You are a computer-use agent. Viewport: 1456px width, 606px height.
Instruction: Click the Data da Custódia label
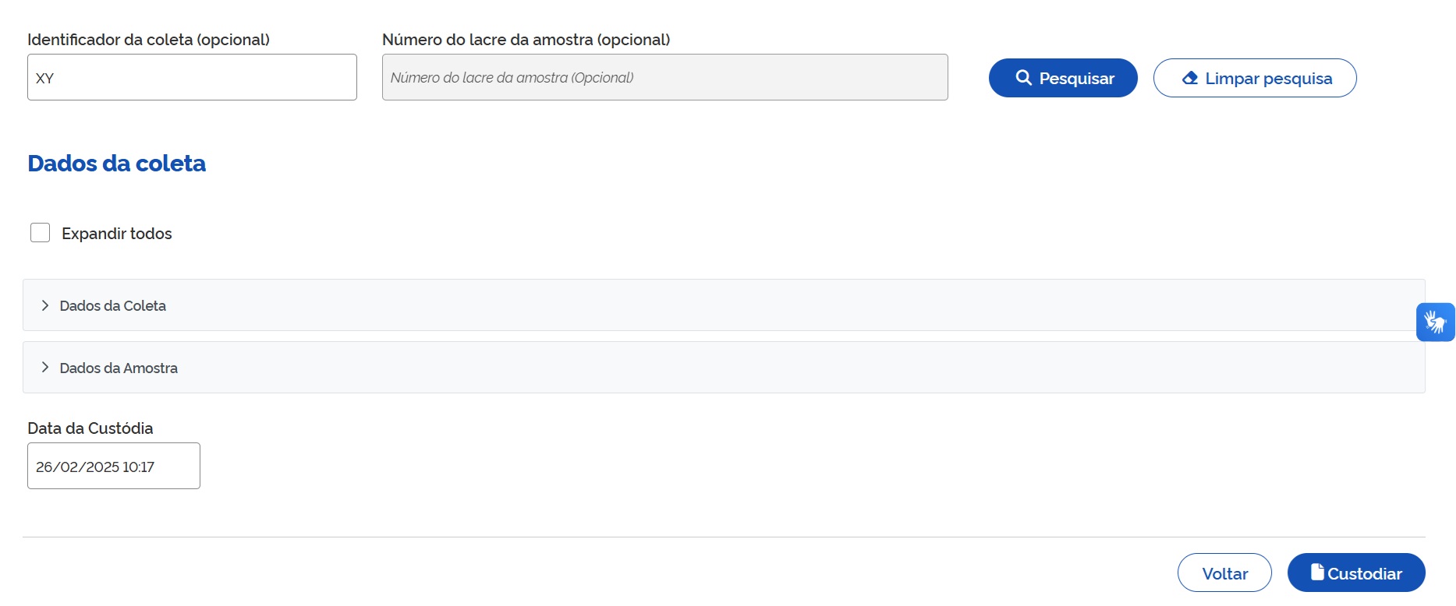click(x=90, y=428)
